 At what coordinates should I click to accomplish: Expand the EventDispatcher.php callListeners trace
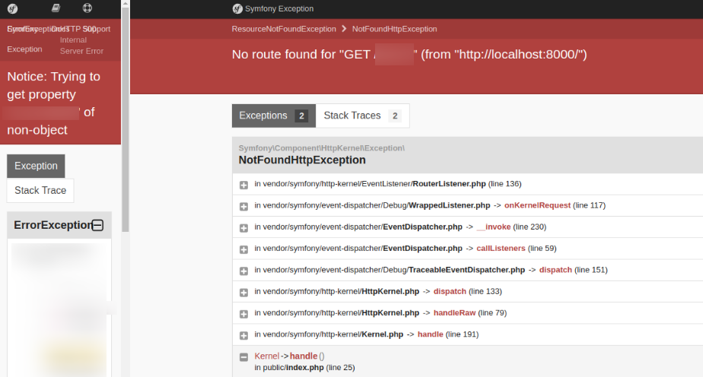click(x=244, y=249)
